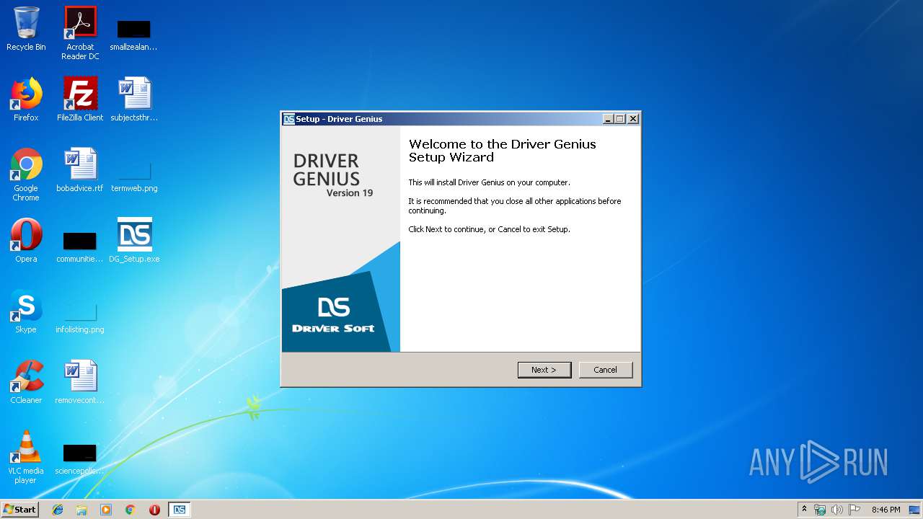The width and height of the screenshot is (923, 519).
Task: Open the Windows Start menu
Action: (19, 509)
